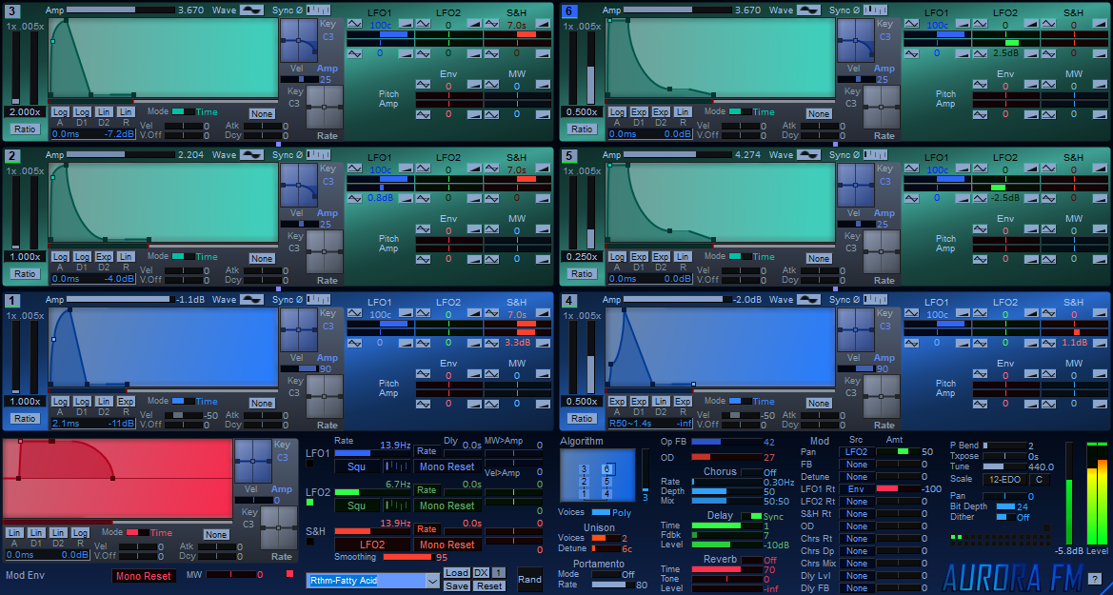This screenshot has height=595, width=1113.
Task: Click the Sync phase icon of operator 3
Action: tap(319, 10)
